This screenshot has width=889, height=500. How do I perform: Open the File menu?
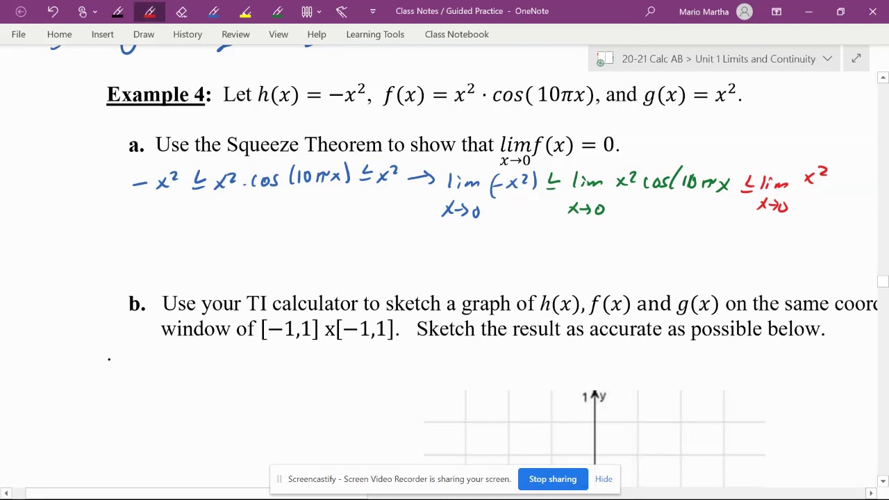coord(19,34)
